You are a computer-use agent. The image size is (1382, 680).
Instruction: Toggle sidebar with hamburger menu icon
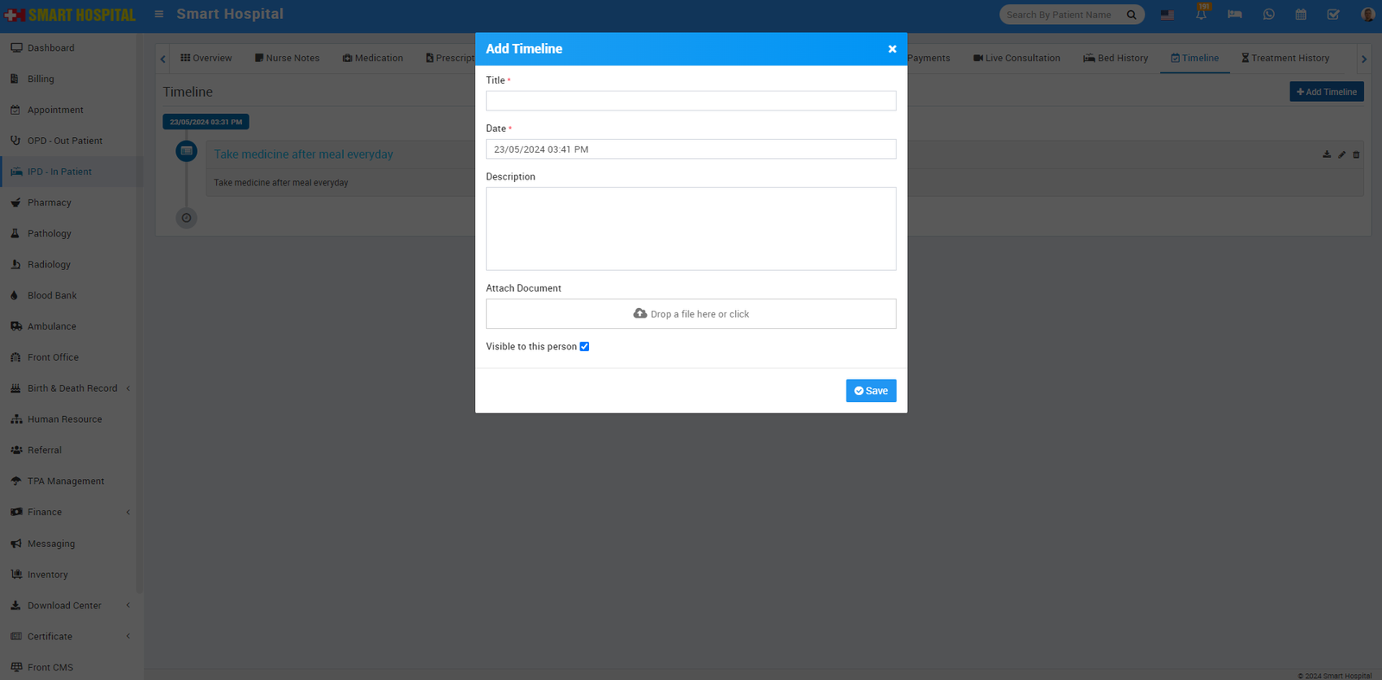click(159, 15)
